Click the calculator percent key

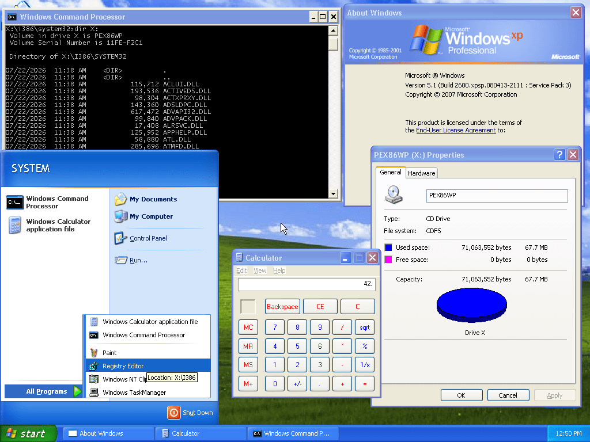pyautogui.click(x=365, y=346)
